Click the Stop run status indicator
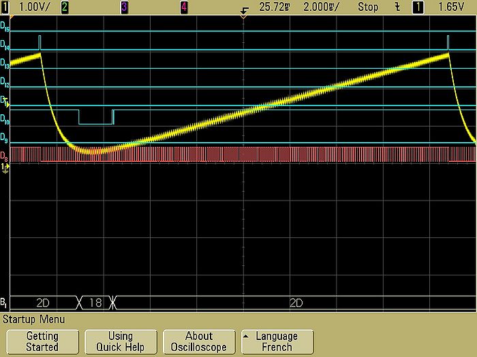Viewport: 477px width, 357px height. pos(367,5)
